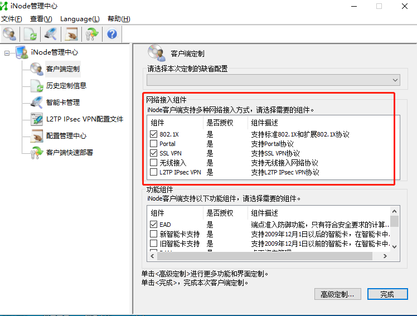
Task: Click the text 支持SSL VPN协议
Action: (275, 153)
